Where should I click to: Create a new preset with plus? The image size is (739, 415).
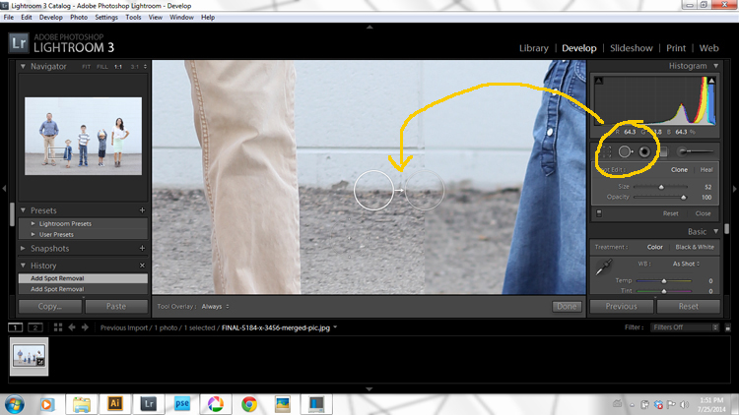(x=142, y=210)
